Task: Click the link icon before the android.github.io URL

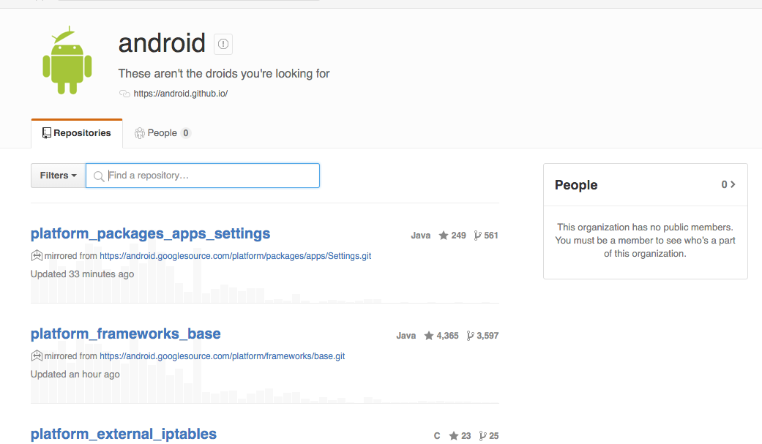Action: tap(124, 93)
